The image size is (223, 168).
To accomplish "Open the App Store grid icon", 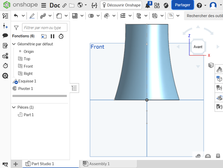I will pos(157,5).
